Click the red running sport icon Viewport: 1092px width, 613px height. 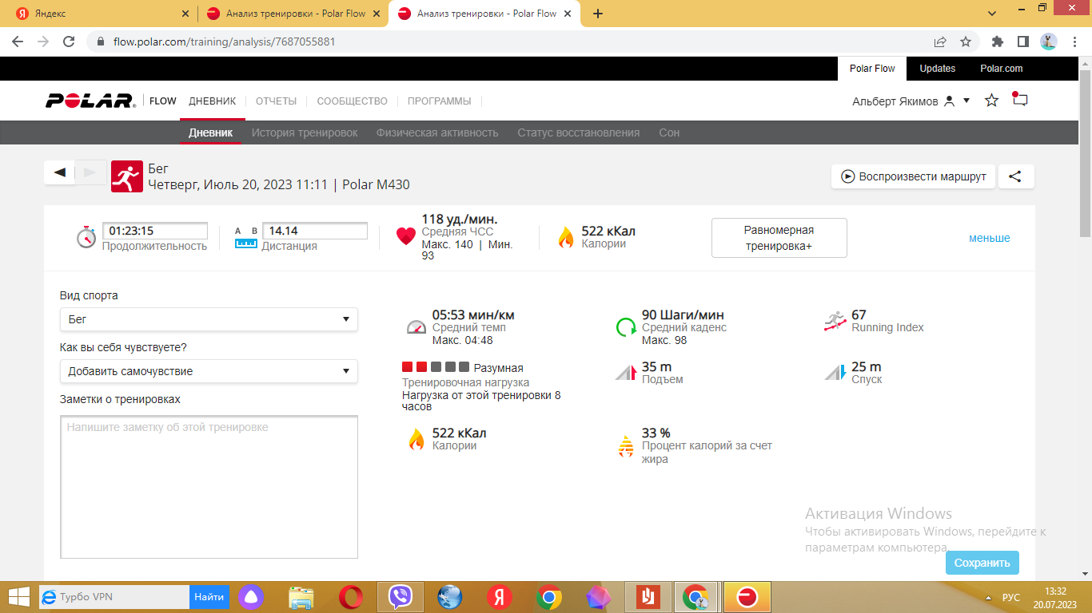pyautogui.click(x=126, y=176)
